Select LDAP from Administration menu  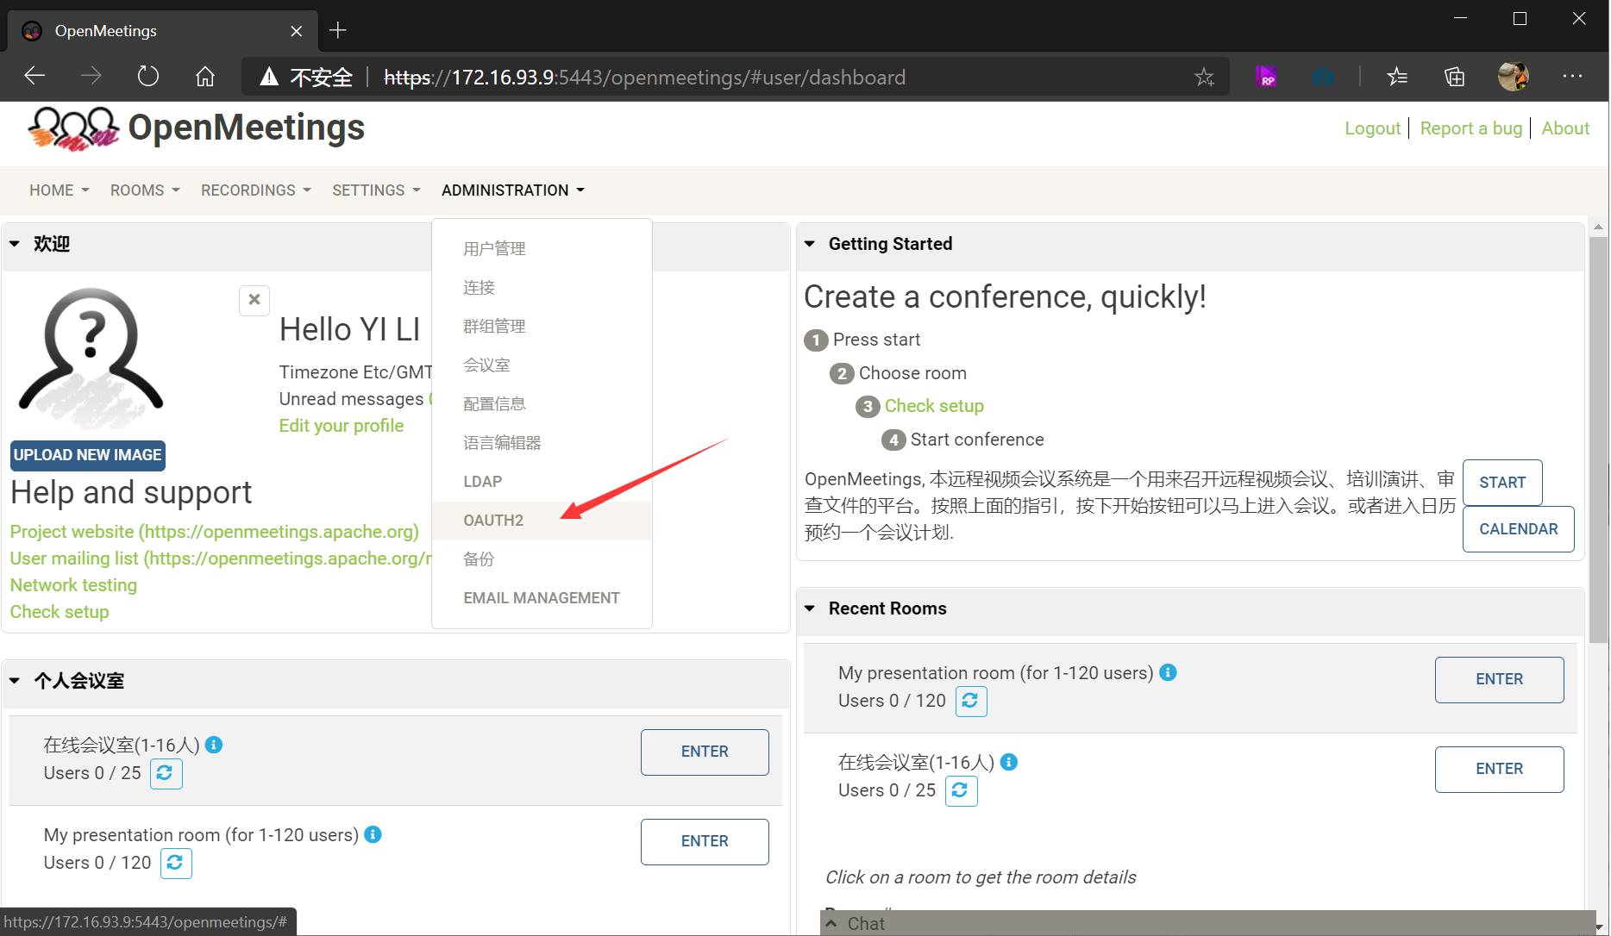pos(482,482)
